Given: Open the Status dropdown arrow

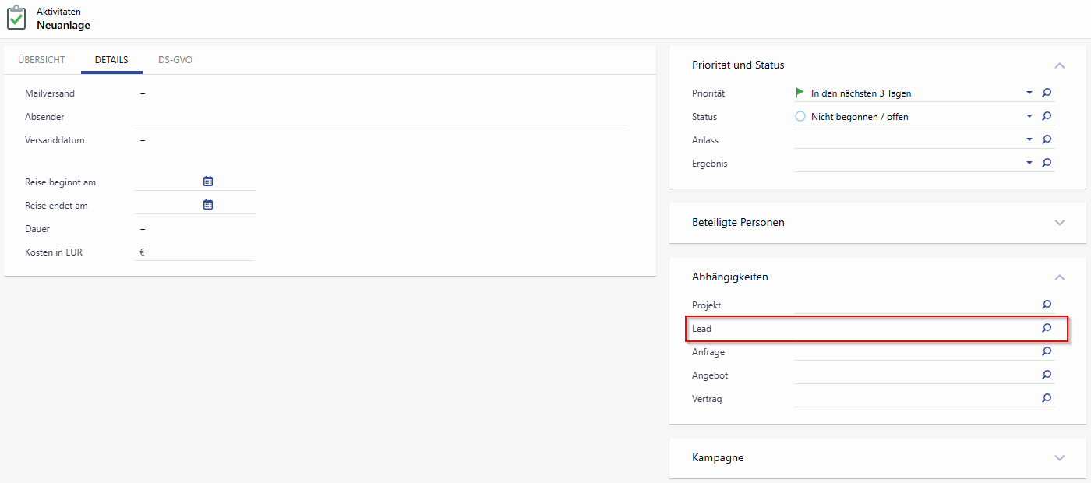Looking at the screenshot, I should click(x=1029, y=116).
